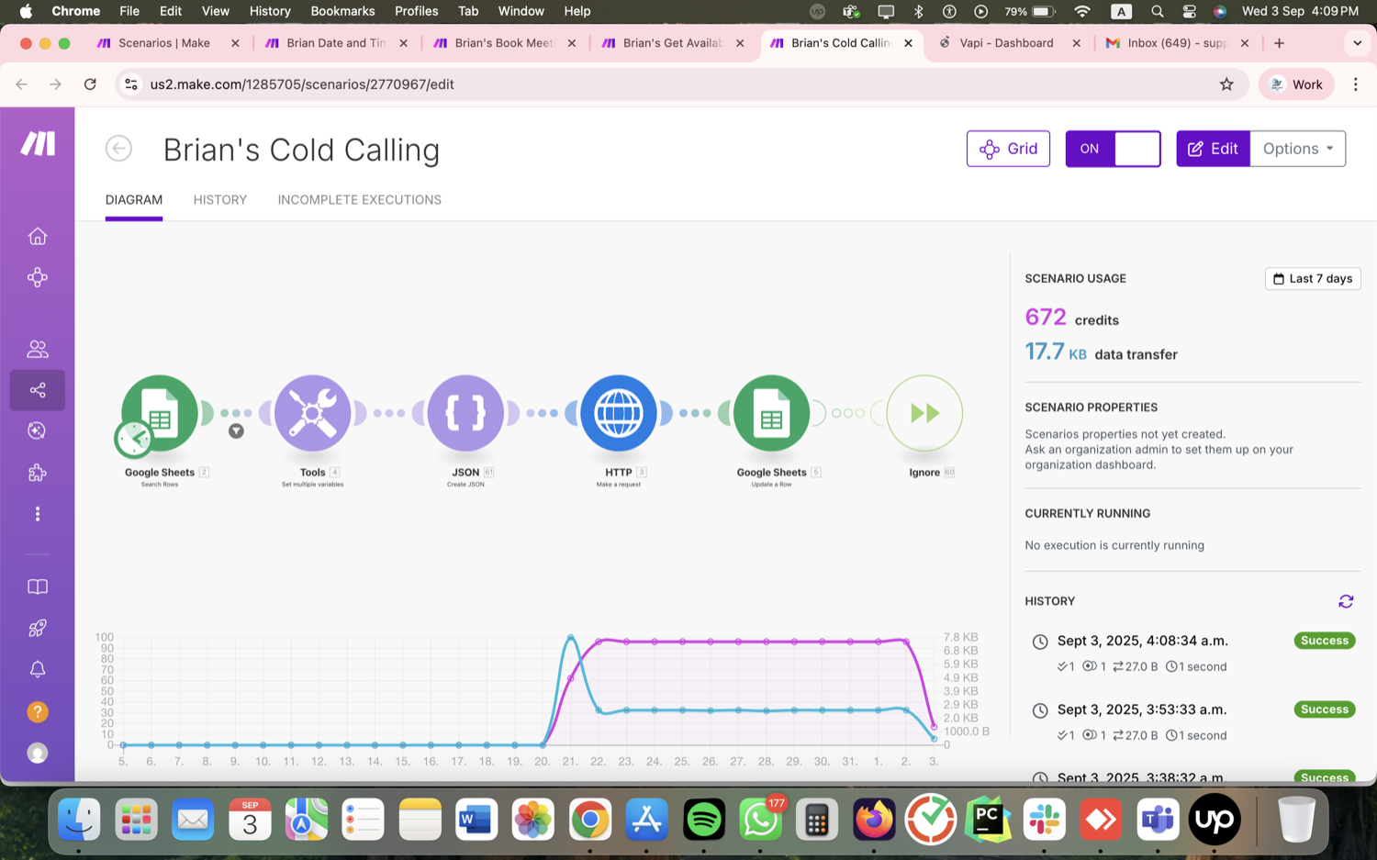Click the Grid button
The image size is (1377, 860).
(x=1008, y=149)
